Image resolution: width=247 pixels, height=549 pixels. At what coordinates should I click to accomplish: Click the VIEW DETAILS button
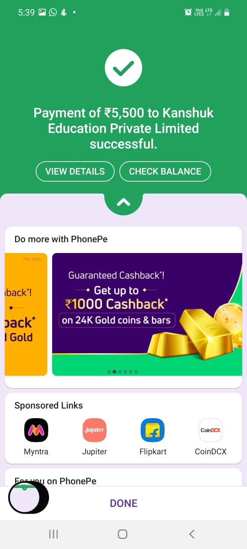[75, 172]
